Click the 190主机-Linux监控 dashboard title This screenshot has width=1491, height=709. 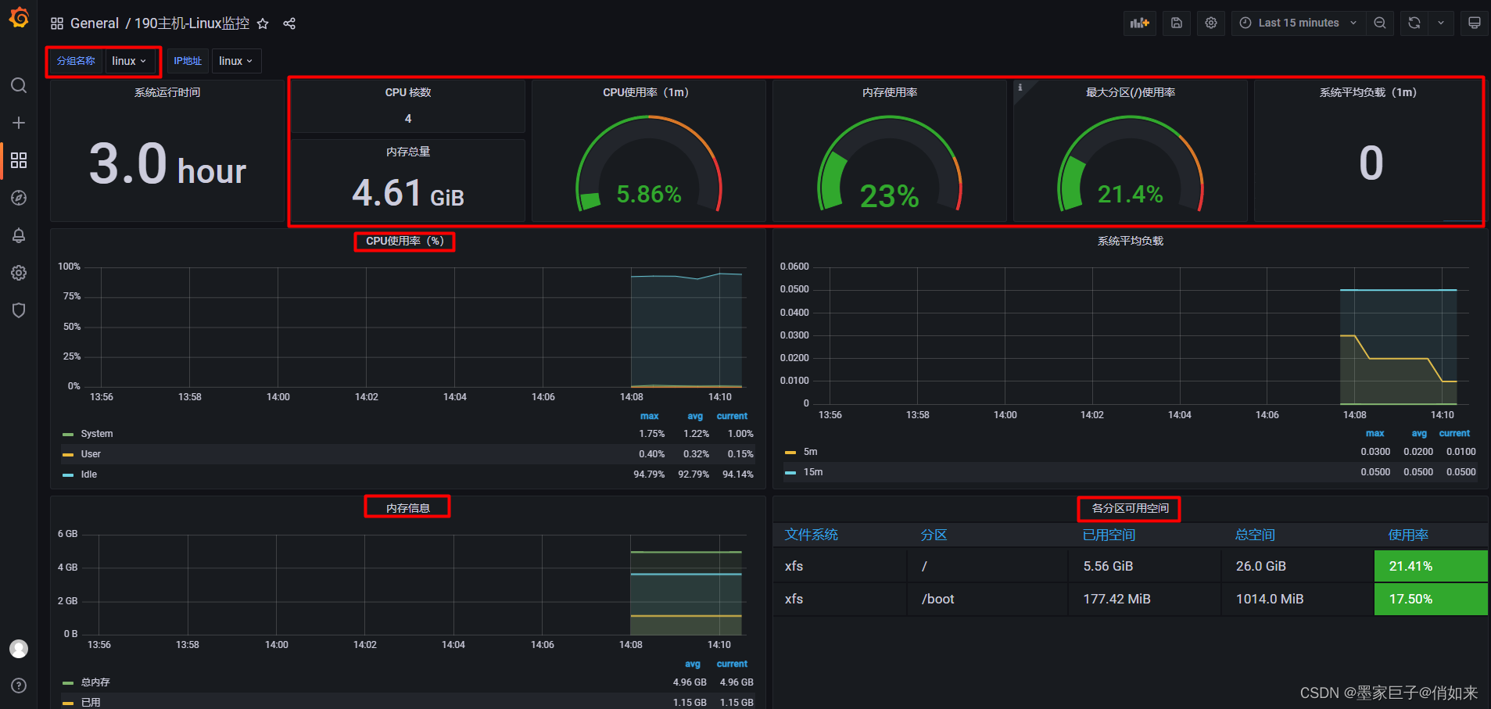click(x=192, y=23)
